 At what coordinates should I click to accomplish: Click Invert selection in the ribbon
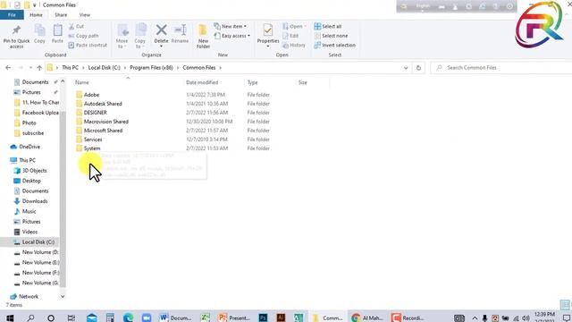pos(334,46)
